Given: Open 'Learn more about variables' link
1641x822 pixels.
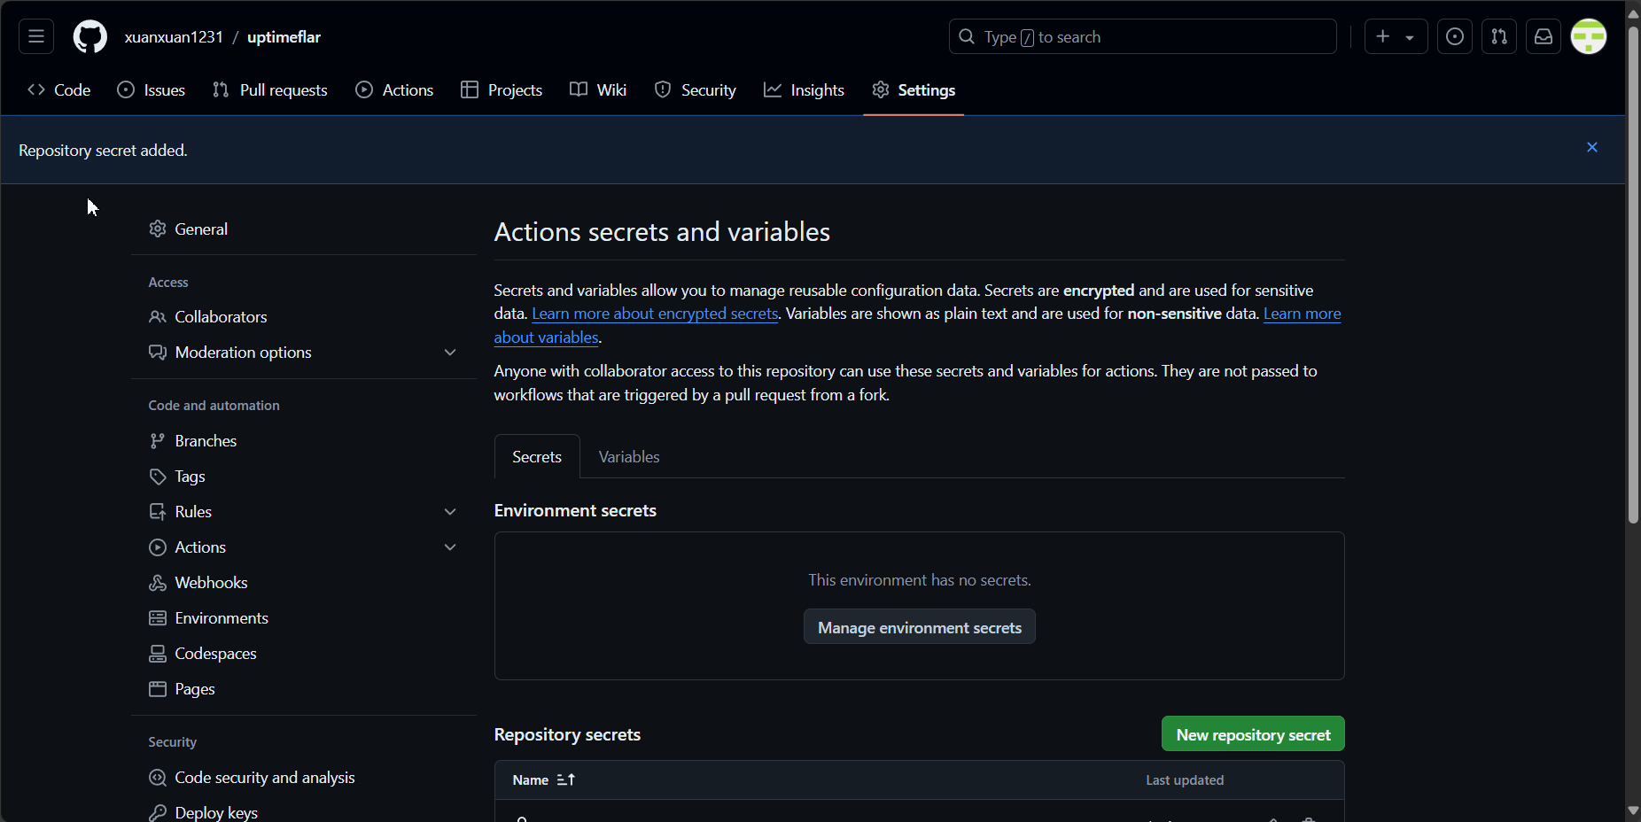Looking at the screenshot, I should pyautogui.click(x=1302, y=314).
